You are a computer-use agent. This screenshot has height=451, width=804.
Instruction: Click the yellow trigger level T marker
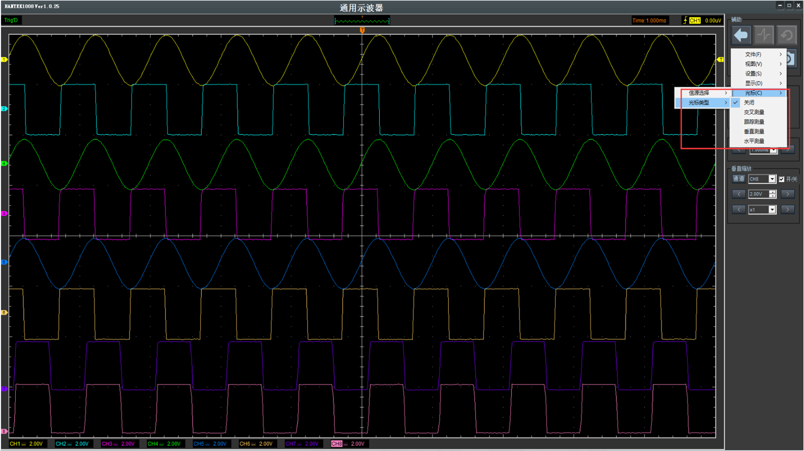point(721,59)
